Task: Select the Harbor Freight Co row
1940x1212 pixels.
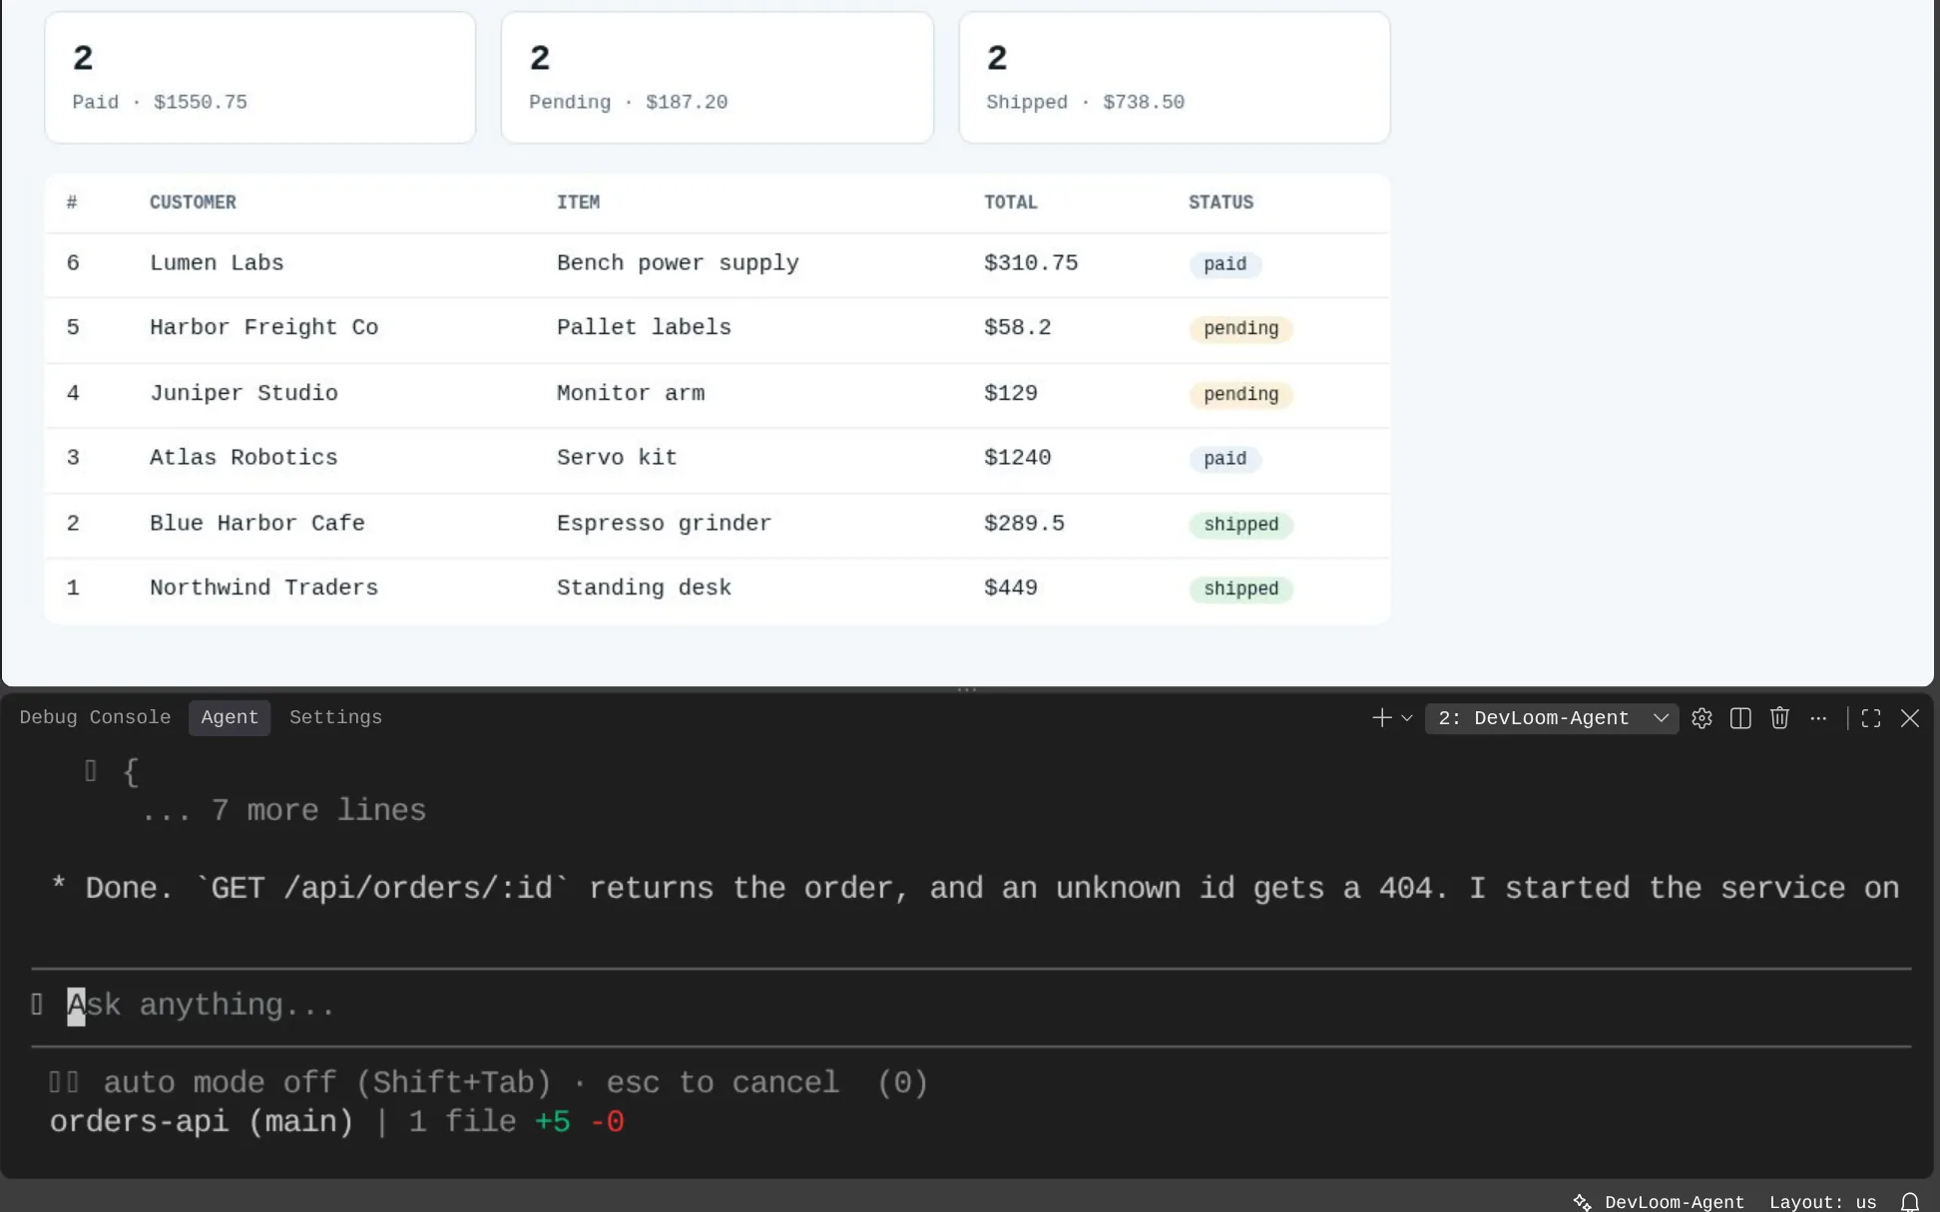Action: [717, 329]
